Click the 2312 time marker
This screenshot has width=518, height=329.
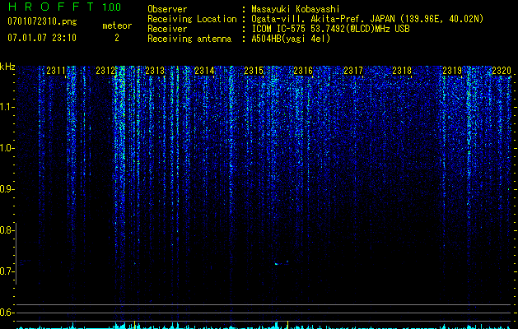coord(105,71)
